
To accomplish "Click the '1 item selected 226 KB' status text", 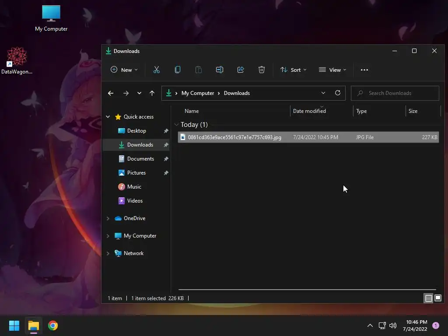I will coord(157,298).
